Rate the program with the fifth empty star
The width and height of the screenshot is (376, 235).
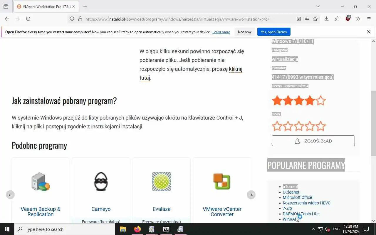pyautogui.click(x=320, y=126)
